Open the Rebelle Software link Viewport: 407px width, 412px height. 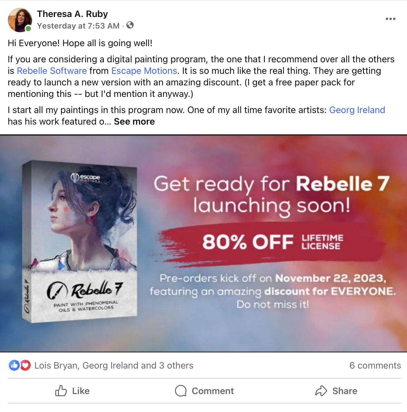point(52,71)
